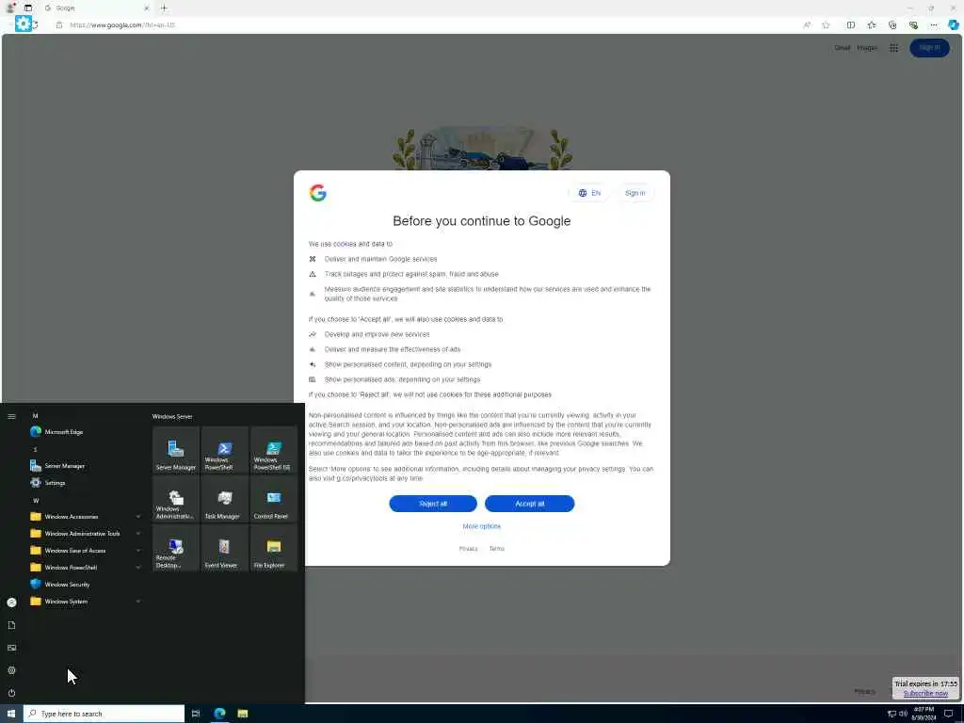Open the cookies link in dialog
The height and width of the screenshot is (723, 964).
(x=345, y=244)
